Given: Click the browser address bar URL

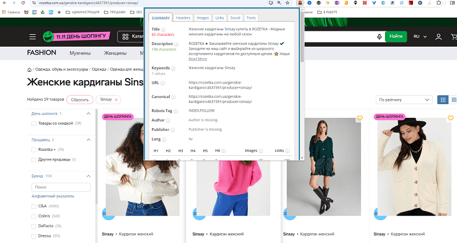Looking at the screenshot, I should click(x=89, y=3).
